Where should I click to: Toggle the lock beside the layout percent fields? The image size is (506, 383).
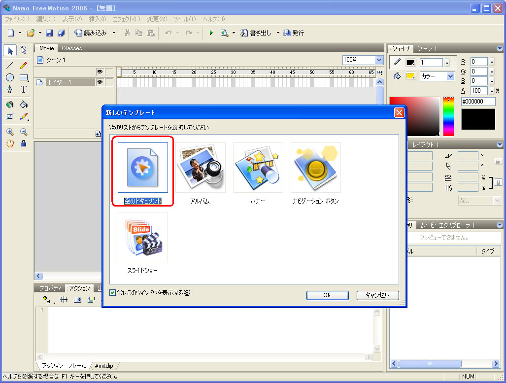point(498,182)
